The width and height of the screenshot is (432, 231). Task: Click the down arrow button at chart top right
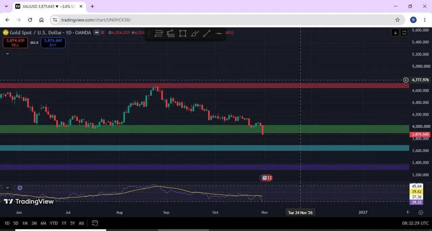[395, 33]
